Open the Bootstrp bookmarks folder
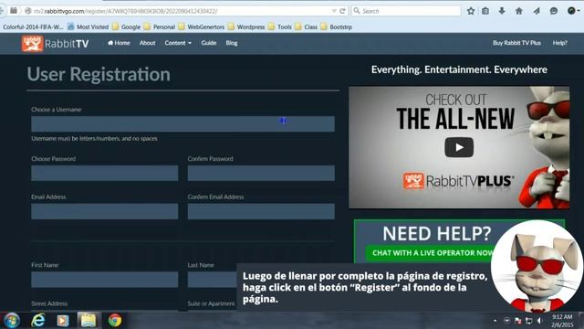Viewport: 584px width, 329px height. pyautogui.click(x=337, y=27)
